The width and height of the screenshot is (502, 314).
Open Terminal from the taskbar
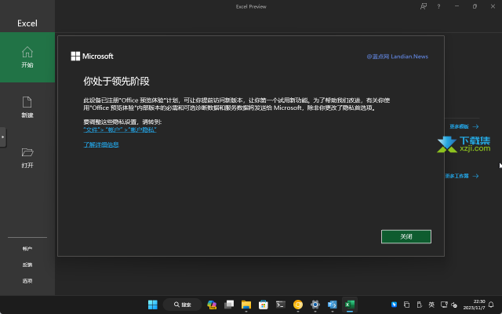tap(281, 305)
